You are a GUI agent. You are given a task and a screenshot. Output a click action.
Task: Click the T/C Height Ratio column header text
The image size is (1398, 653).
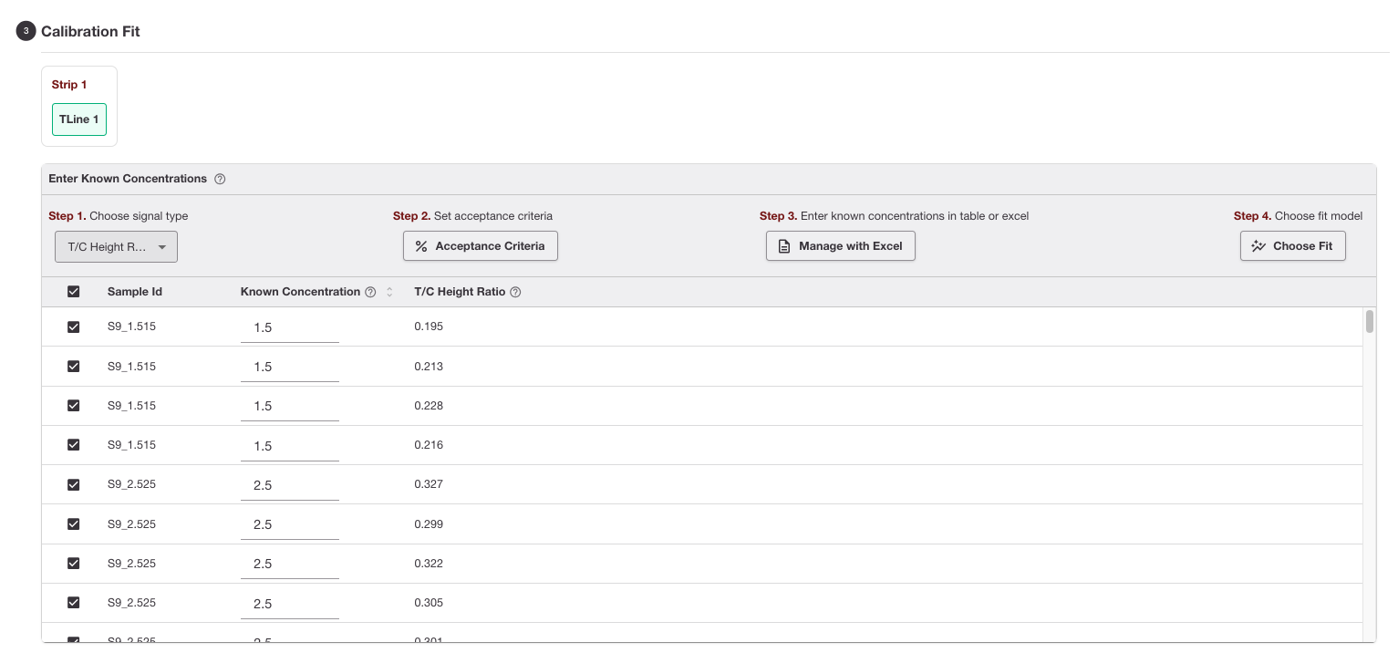(460, 292)
